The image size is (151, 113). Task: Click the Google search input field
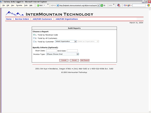click(x=139, y=5)
